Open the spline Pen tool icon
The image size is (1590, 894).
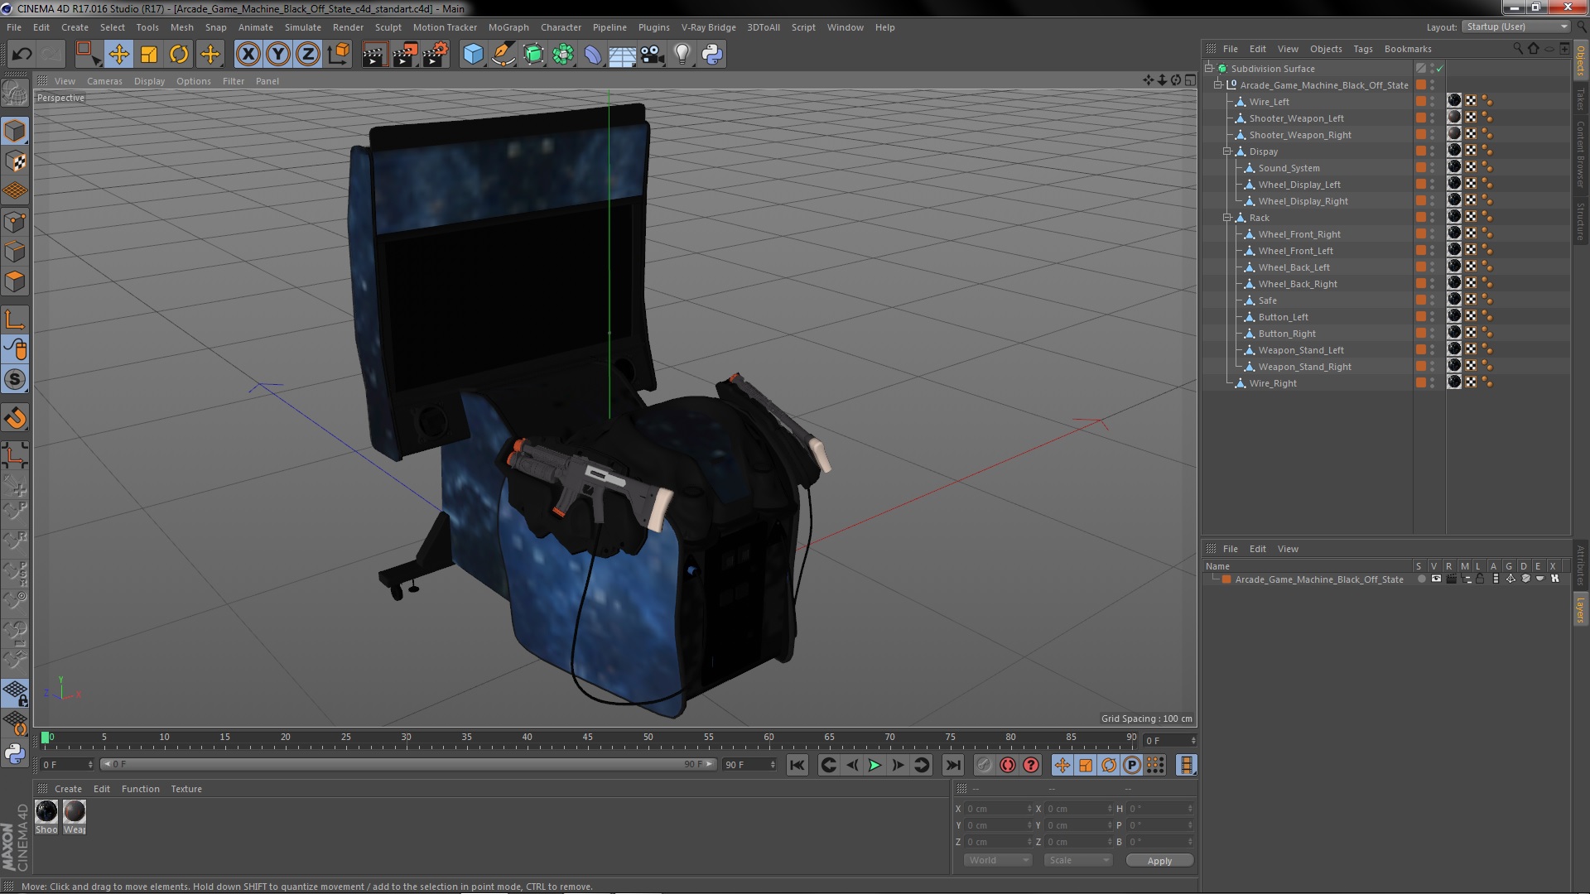point(503,55)
